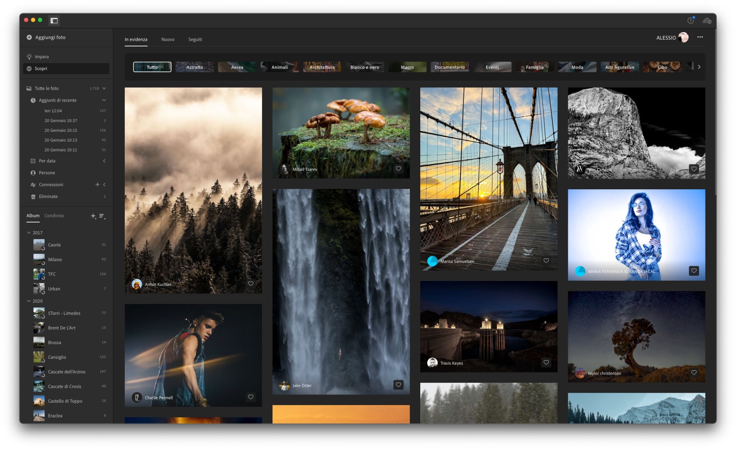Viewport: 736px width, 449px height.
Task: Expand the Per data section arrow
Action: [x=104, y=161]
